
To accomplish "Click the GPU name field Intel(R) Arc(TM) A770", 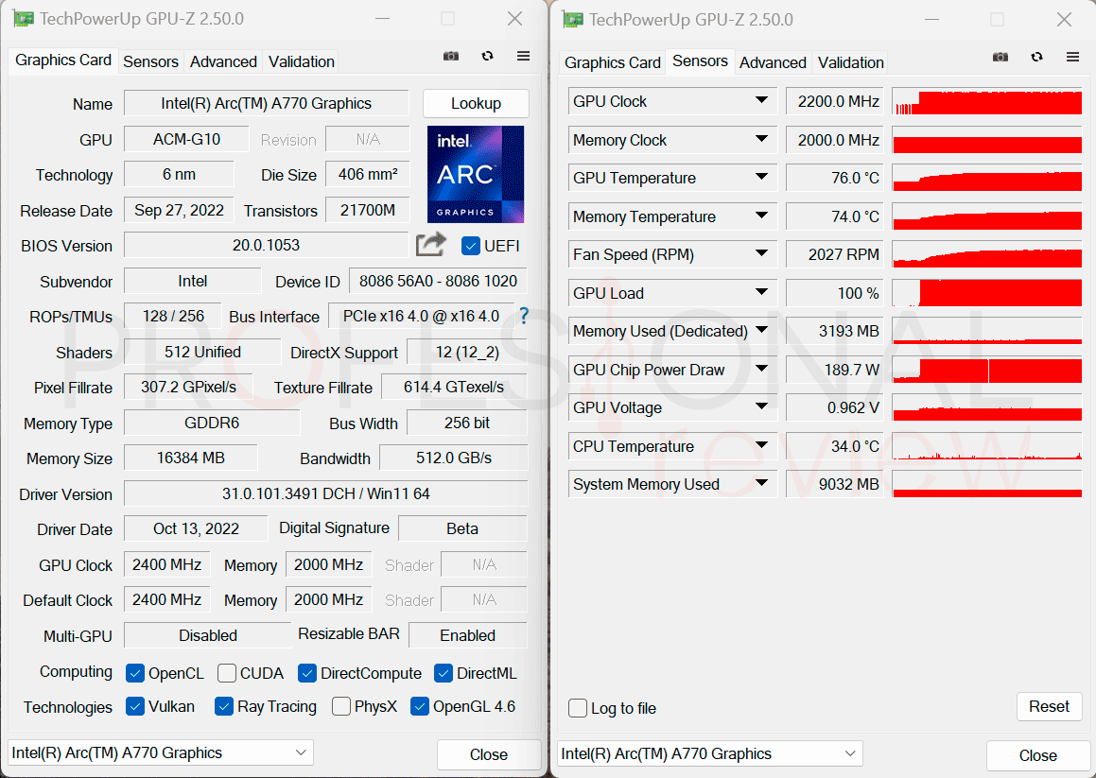I will click(x=267, y=103).
